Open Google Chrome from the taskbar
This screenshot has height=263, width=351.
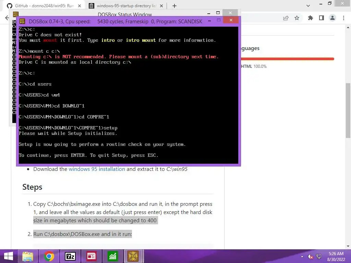[x=49, y=256]
